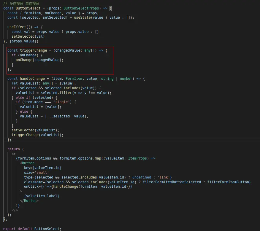Click 'let valueList: any[] = [value];'
The width and height of the screenshot is (260, 231).
point(44,83)
